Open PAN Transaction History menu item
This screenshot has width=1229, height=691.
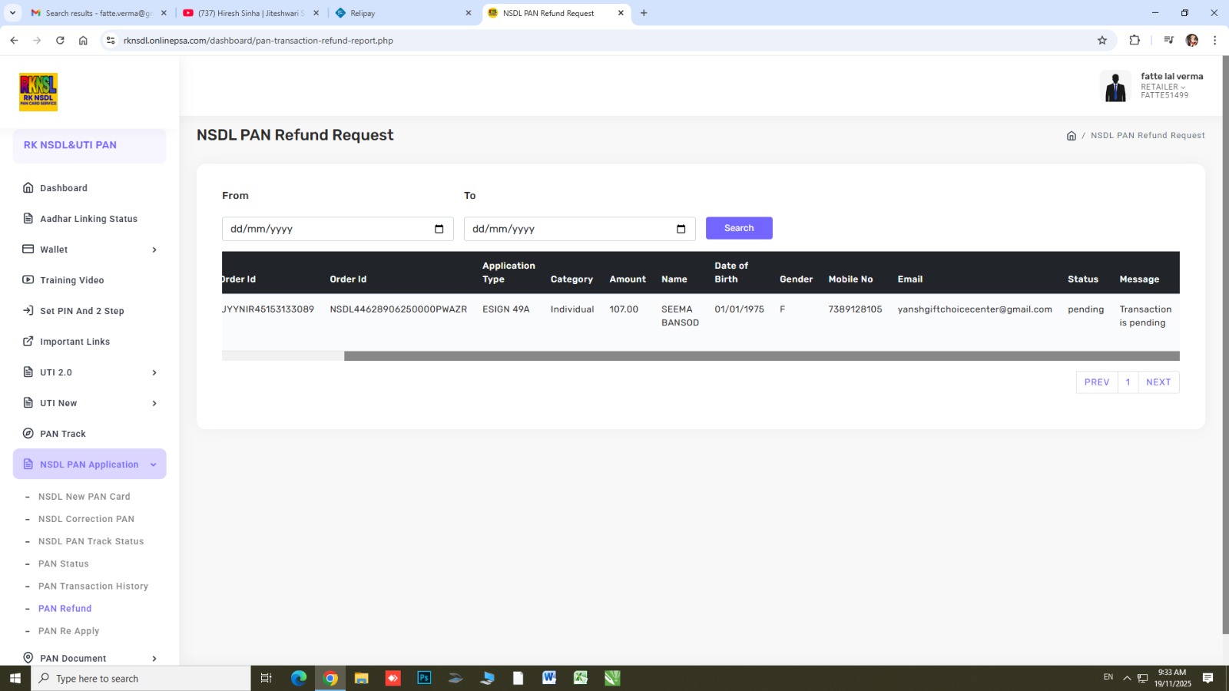pyautogui.click(x=93, y=587)
